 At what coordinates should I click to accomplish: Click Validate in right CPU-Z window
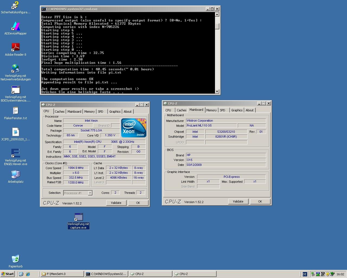tap(238, 201)
